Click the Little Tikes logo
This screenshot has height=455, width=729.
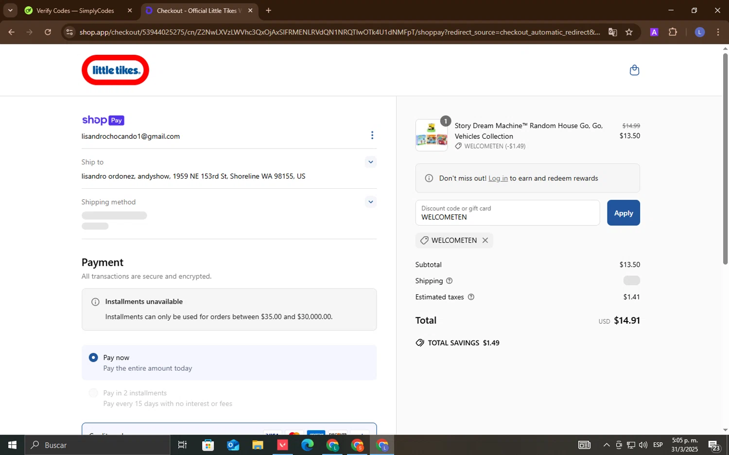[115, 70]
